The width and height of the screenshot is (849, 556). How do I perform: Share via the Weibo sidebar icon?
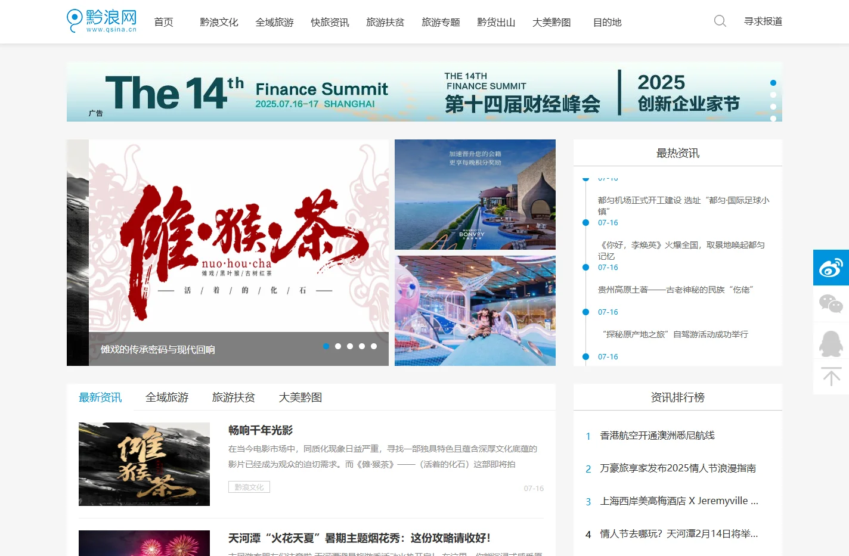[x=831, y=268]
